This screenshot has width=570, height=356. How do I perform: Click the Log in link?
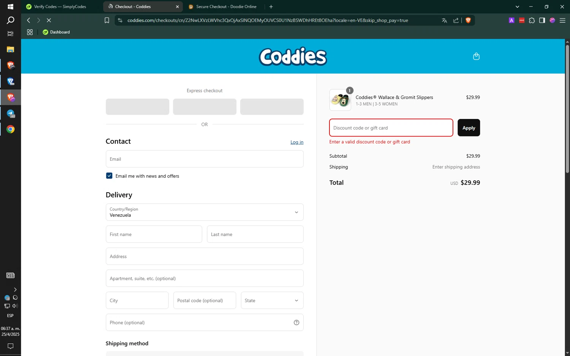click(297, 142)
